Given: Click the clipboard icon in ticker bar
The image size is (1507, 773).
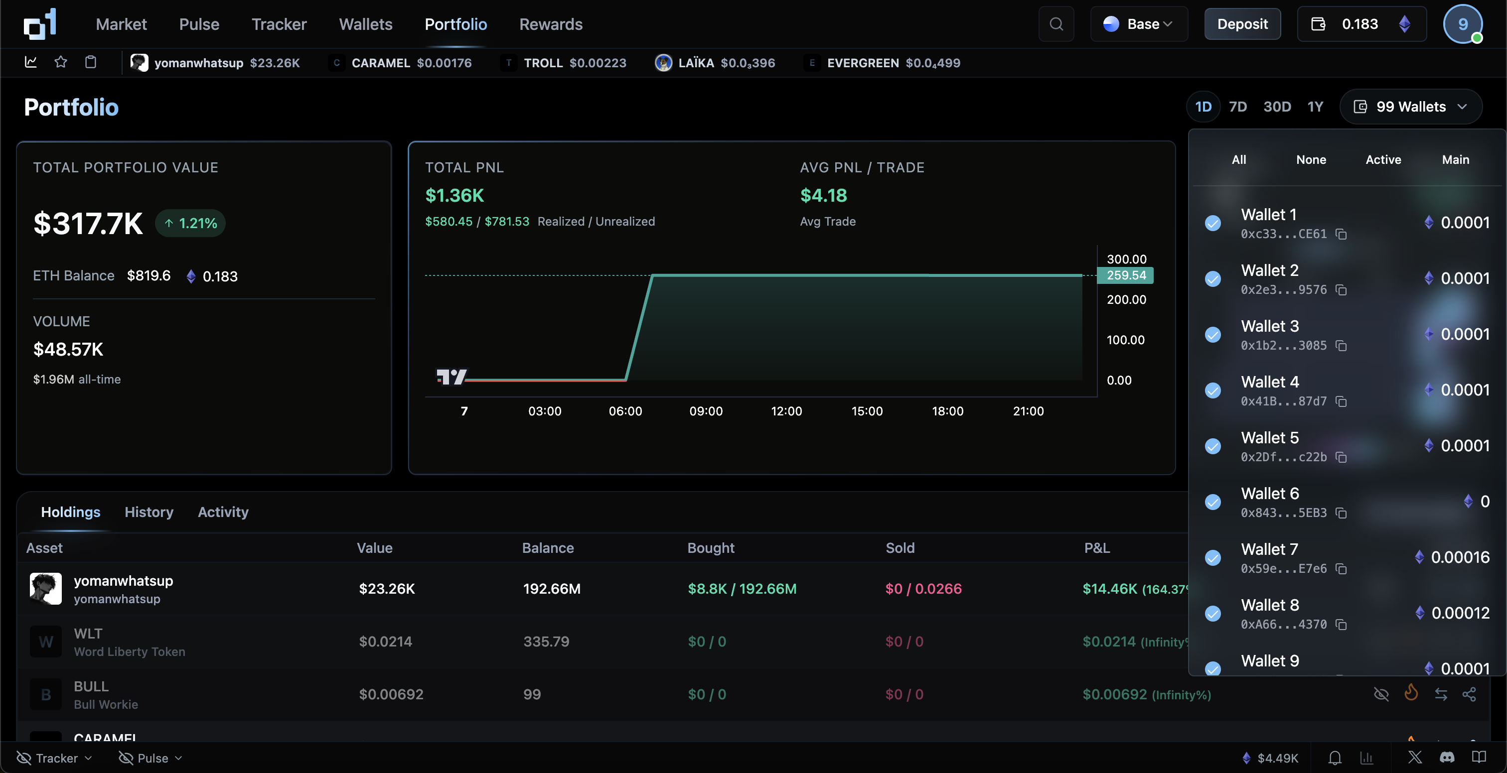Looking at the screenshot, I should click(x=91, y=62).
